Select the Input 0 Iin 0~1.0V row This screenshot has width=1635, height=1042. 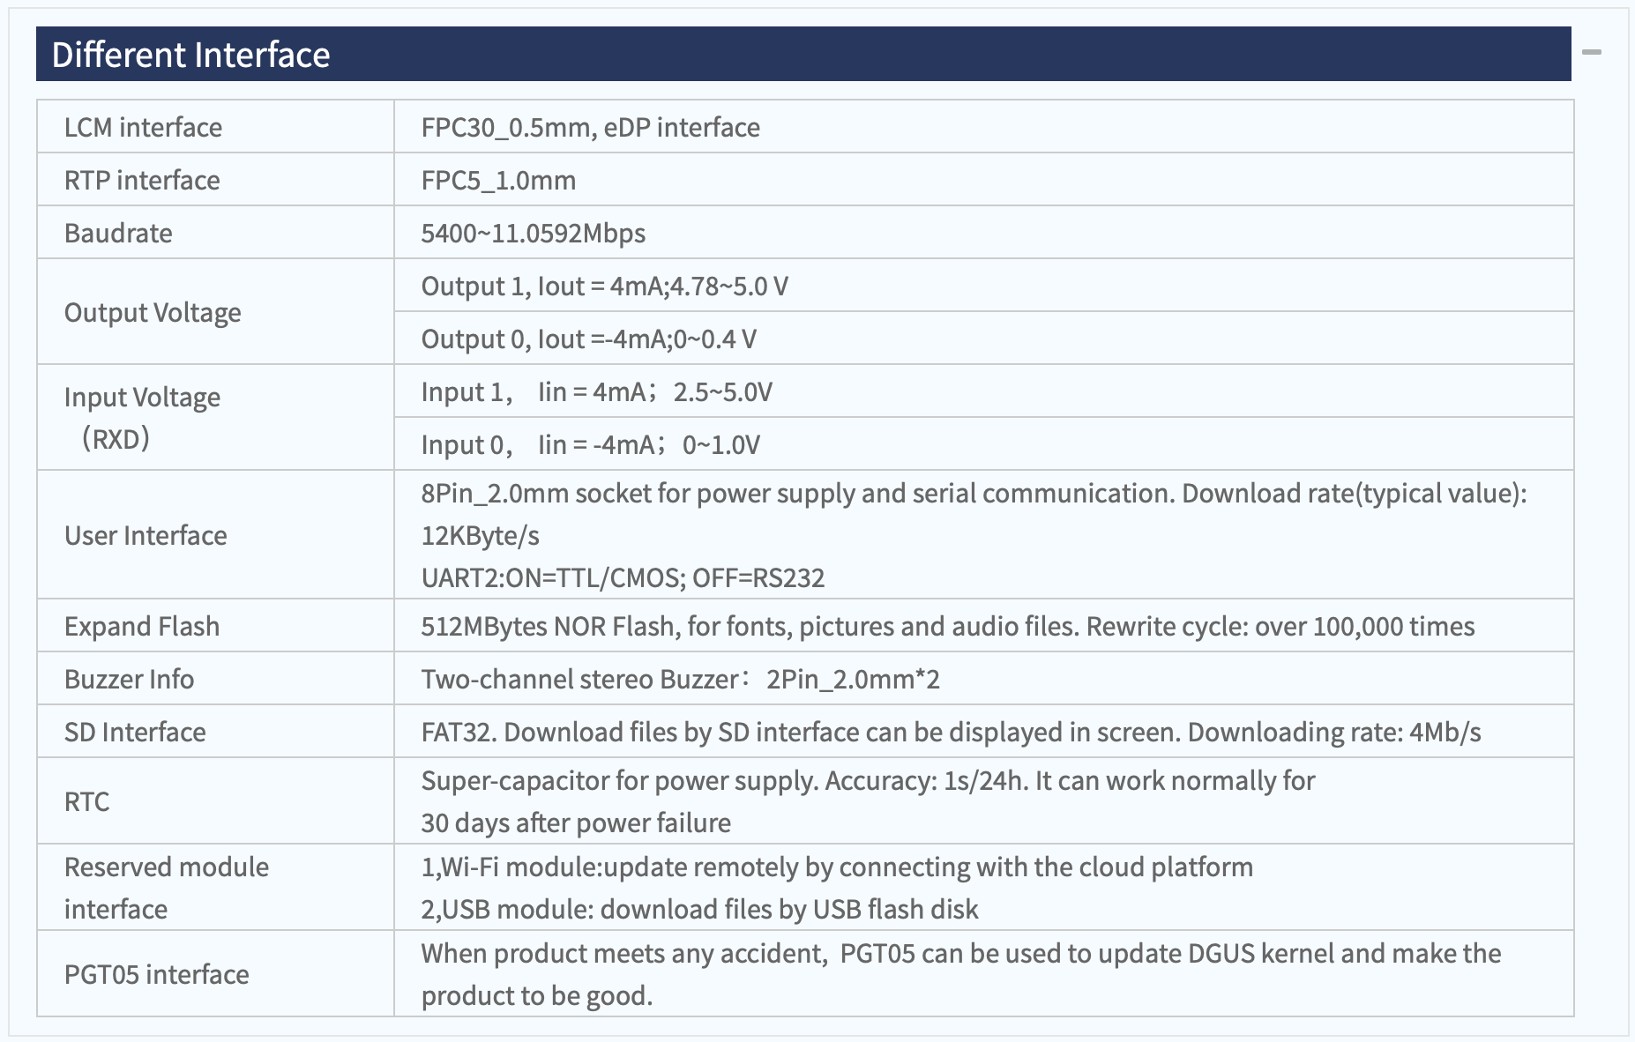coord(983,444)
